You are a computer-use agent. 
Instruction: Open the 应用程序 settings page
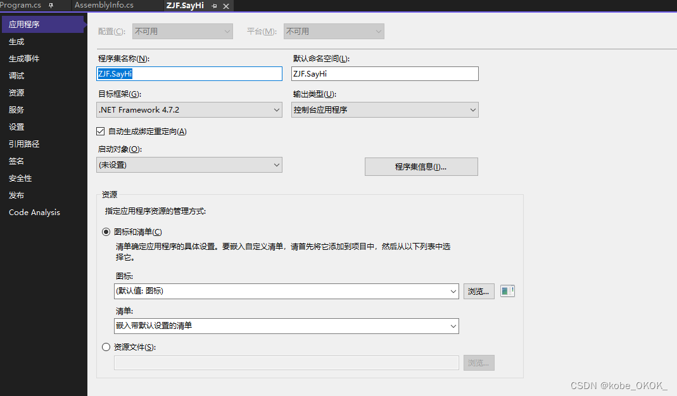tap(42, 24)
